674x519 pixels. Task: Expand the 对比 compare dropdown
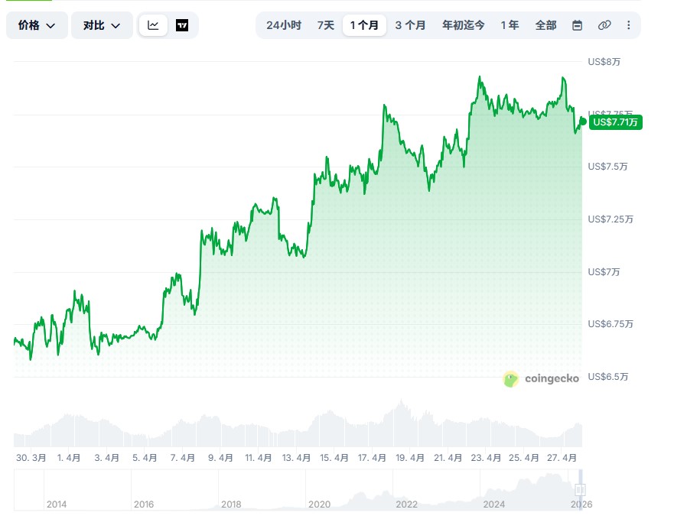point(102,25)
